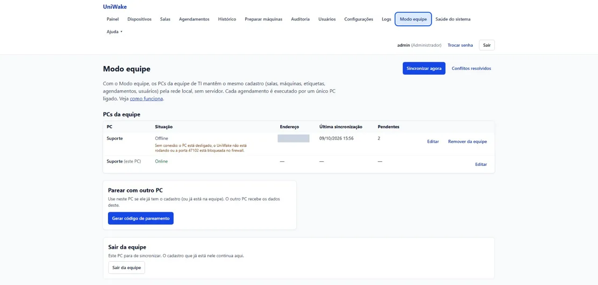Click Remover da equipe for the offline PC

[468, 142]
